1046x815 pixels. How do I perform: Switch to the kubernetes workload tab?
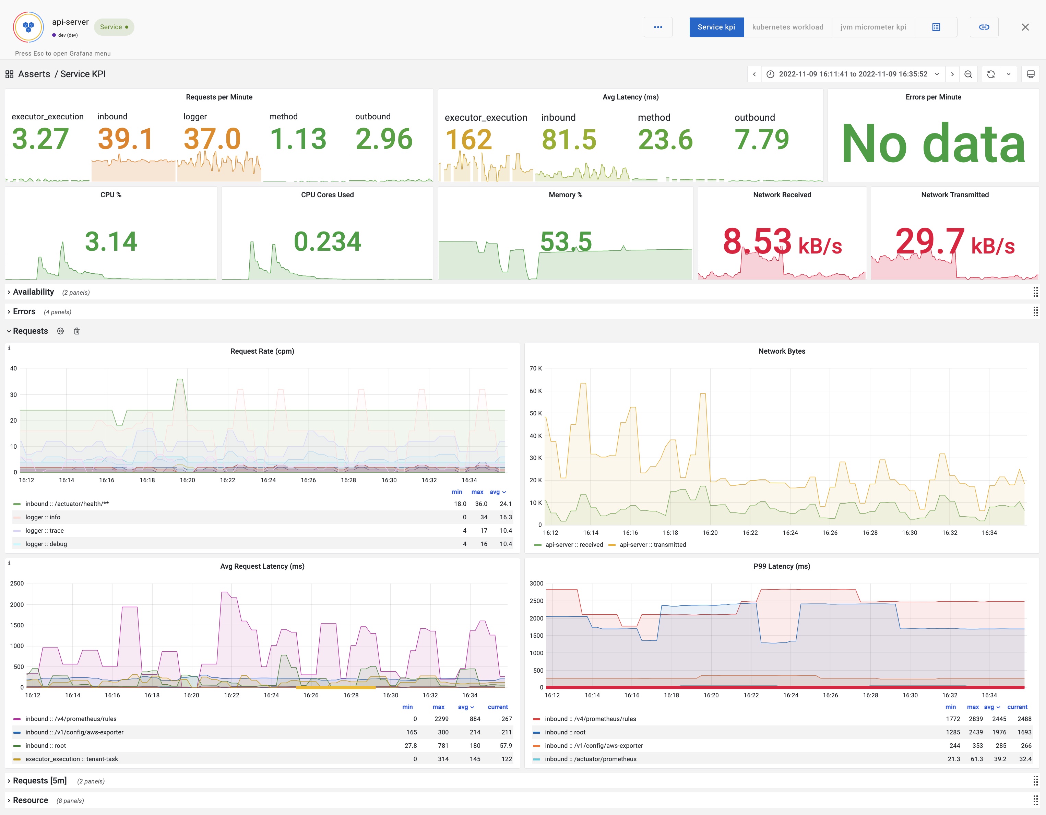tap(788, 27)
